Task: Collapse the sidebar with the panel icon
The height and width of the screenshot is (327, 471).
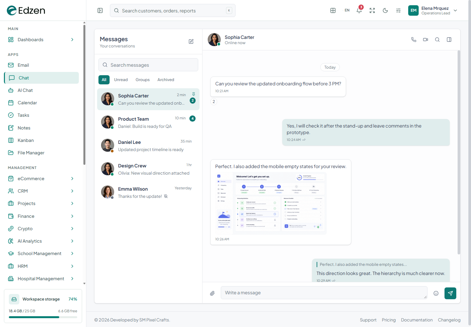Action: (x=100, y=10)
